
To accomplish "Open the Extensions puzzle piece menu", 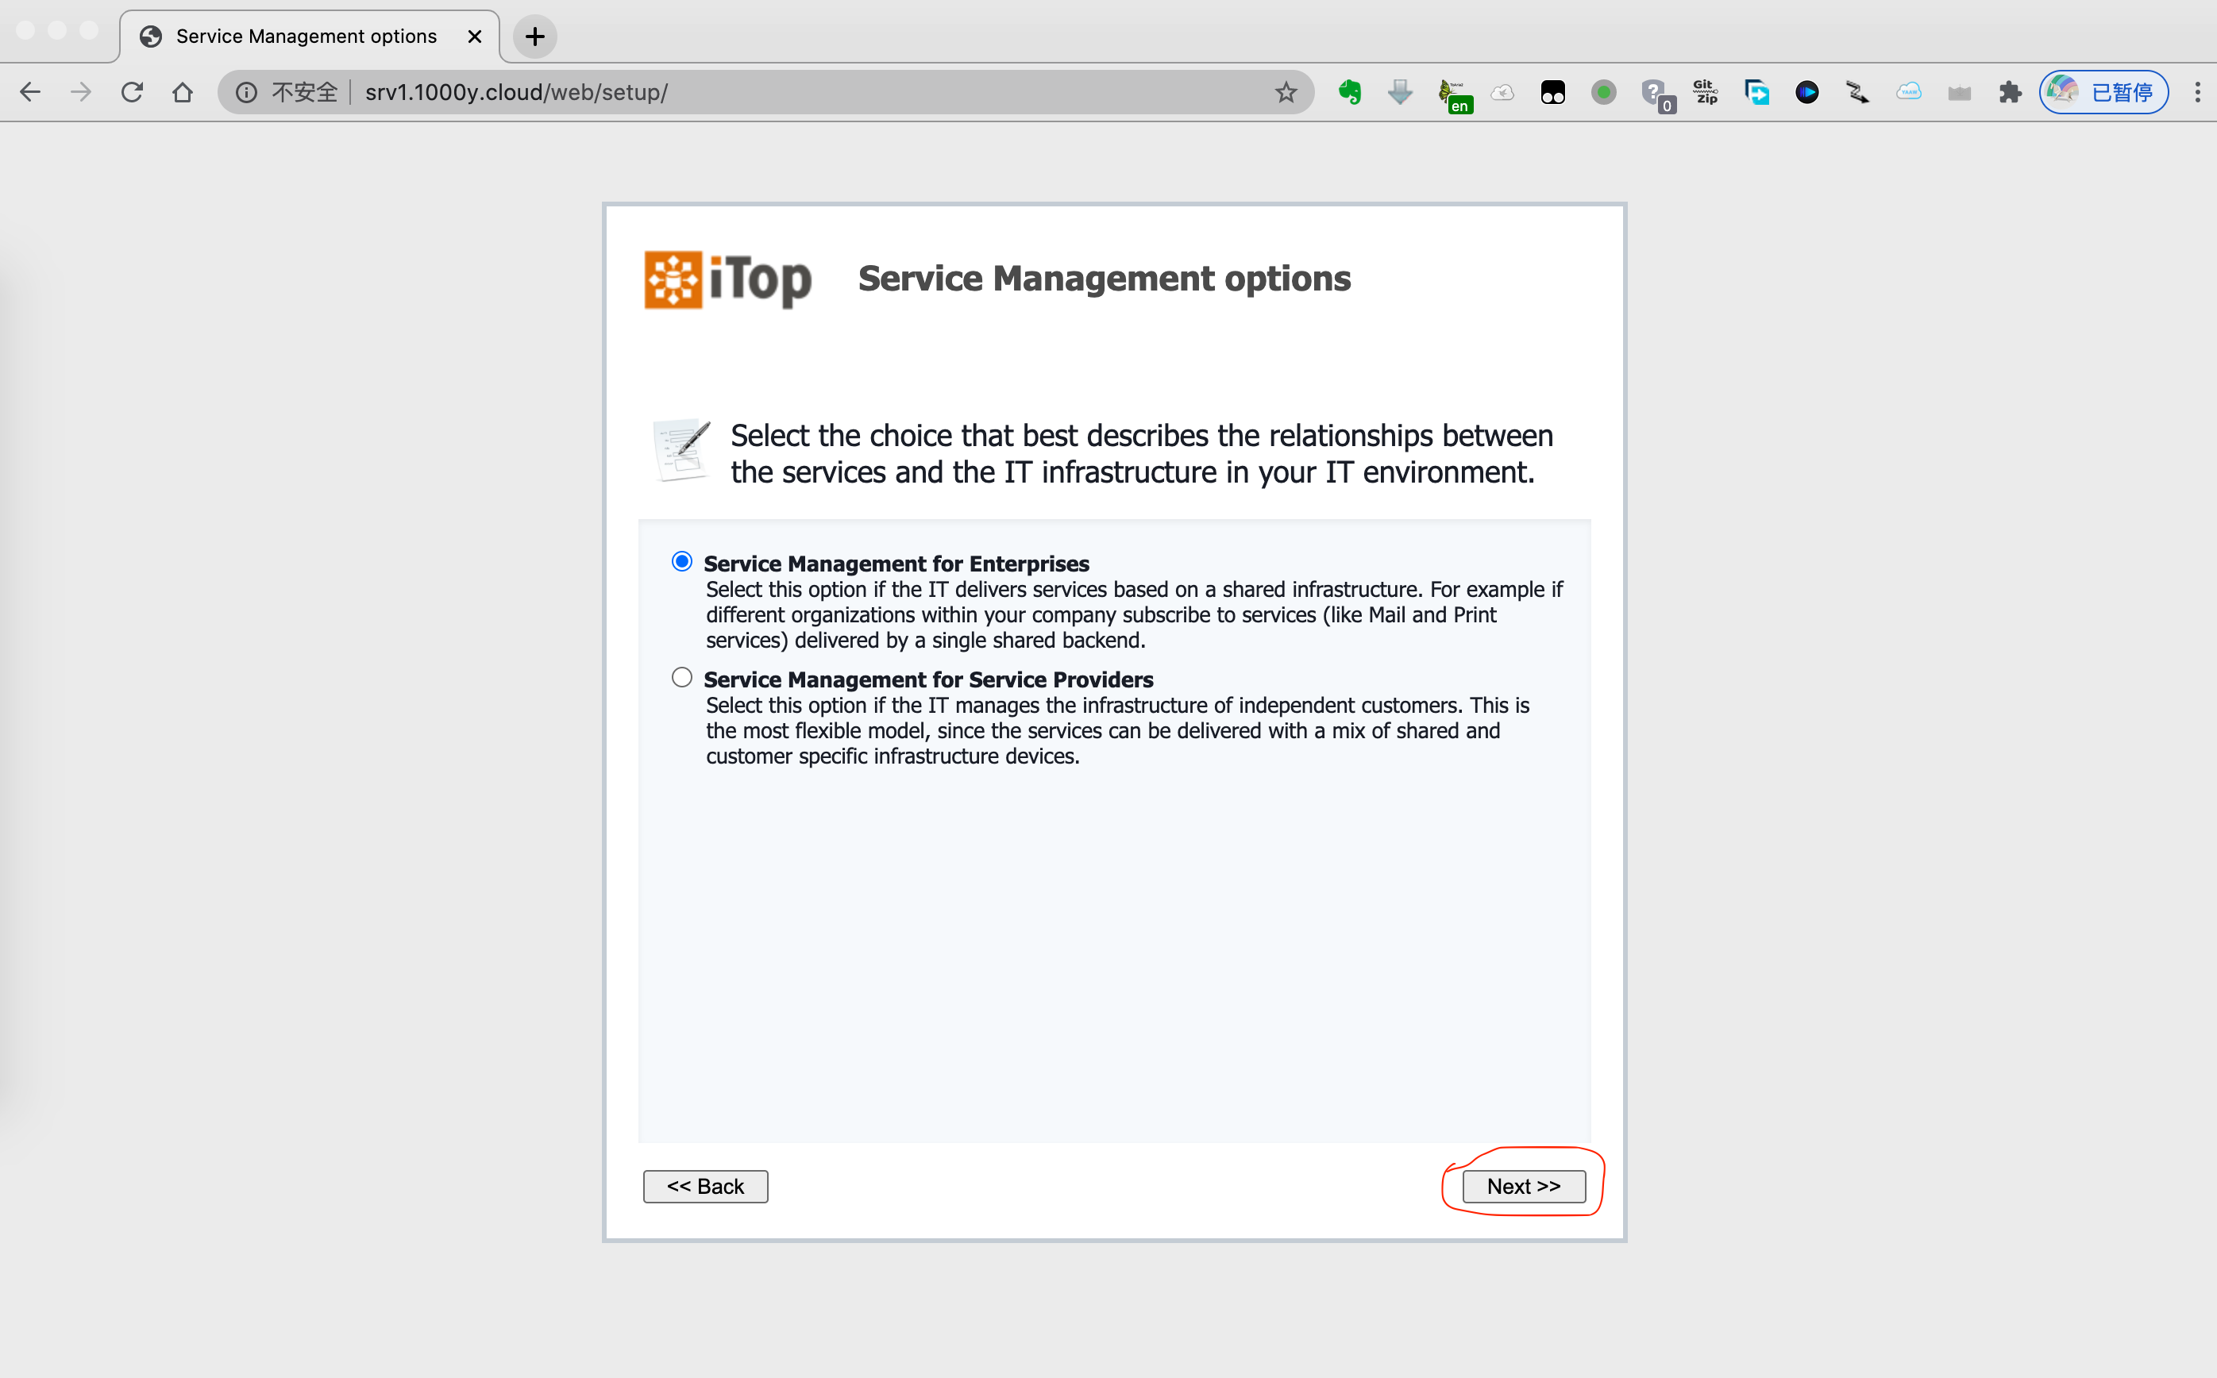I will pos(2010,92).
